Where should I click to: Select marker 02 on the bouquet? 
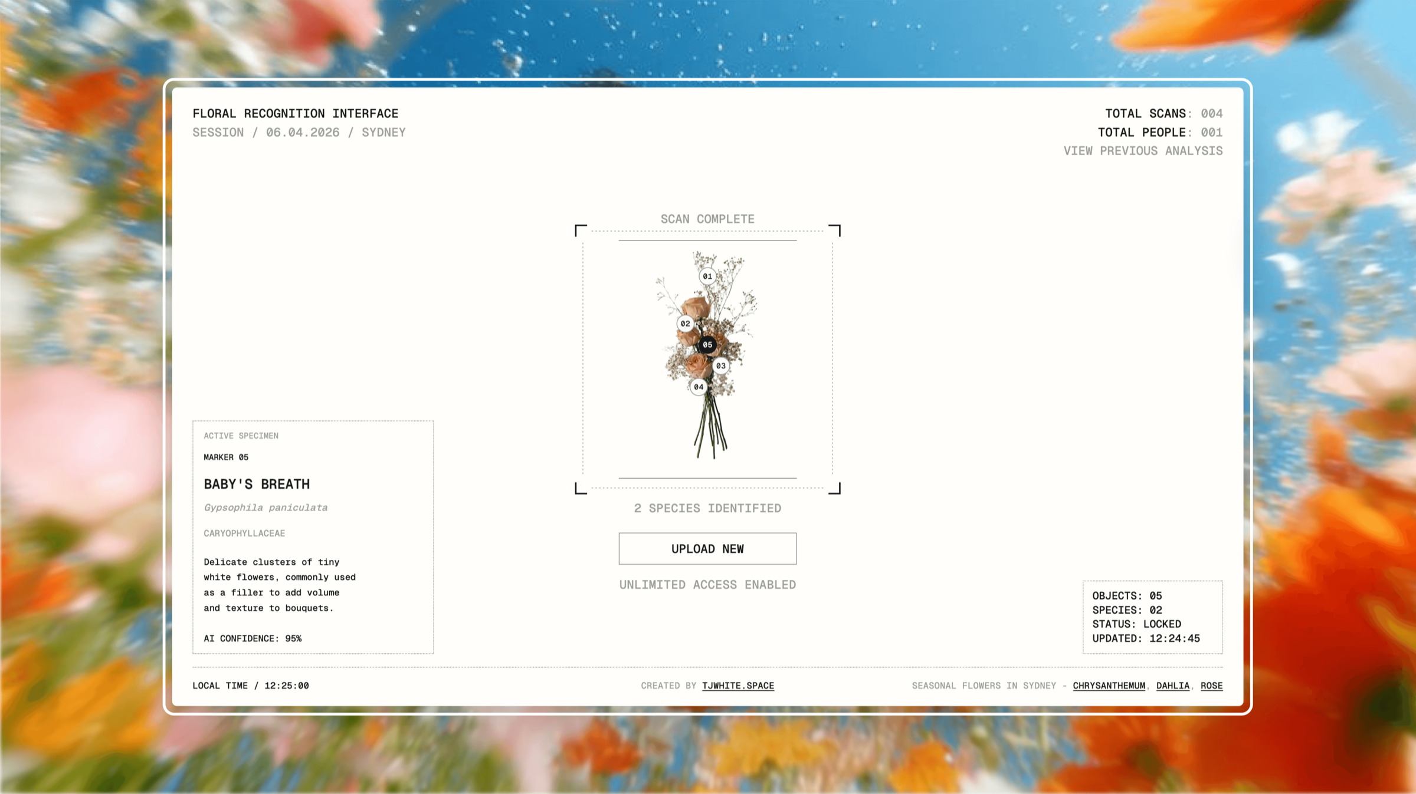685,323
